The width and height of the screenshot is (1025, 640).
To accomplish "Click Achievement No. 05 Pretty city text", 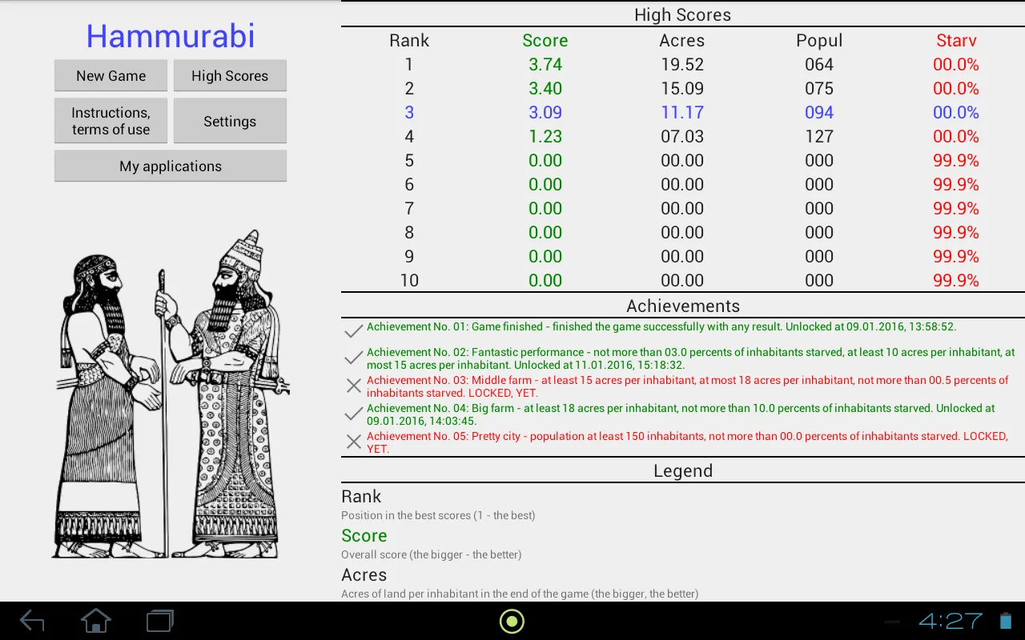I will [688, 442].
